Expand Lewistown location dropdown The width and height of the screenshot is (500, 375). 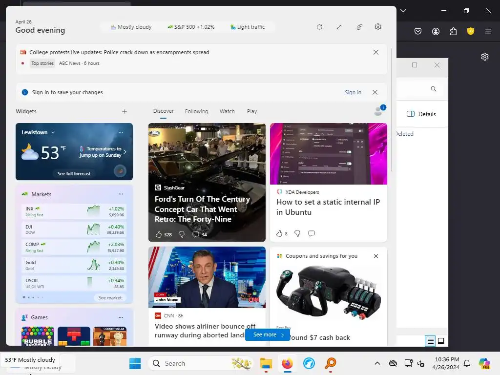tap(53, 132)
